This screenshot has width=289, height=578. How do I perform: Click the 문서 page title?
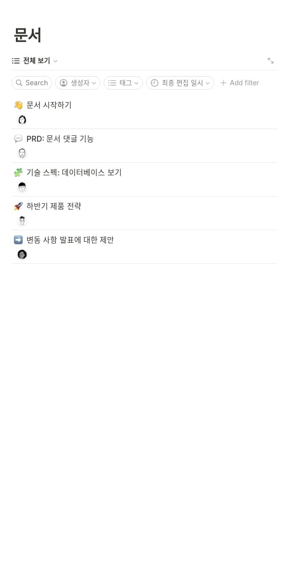[x=28, y=35]
